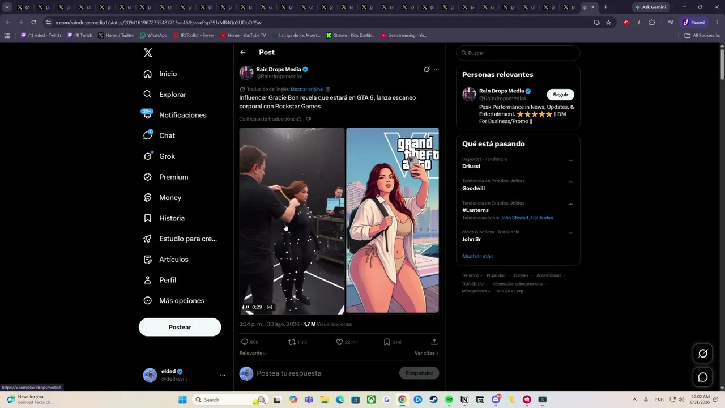The image size is (725, 408).
Task: Toggle video captions icon
Action: 270,307
